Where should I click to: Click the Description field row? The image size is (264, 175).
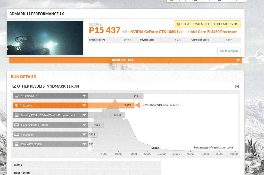click(86, 172)
